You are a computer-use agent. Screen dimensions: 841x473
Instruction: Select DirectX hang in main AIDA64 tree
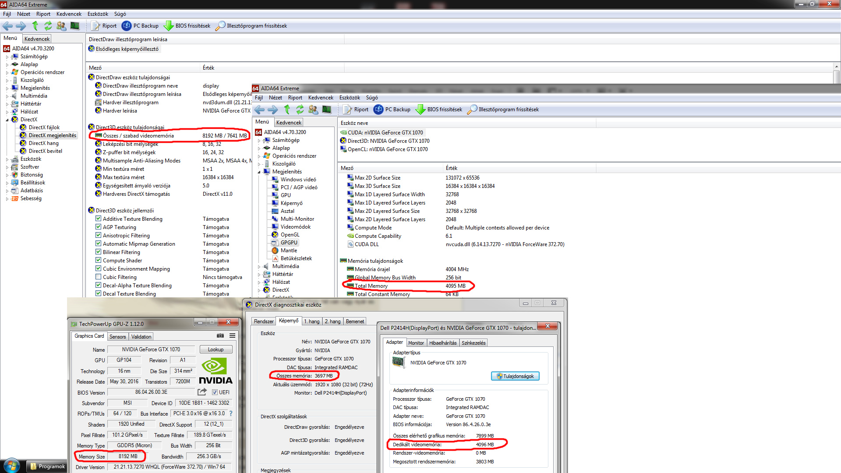44,143
